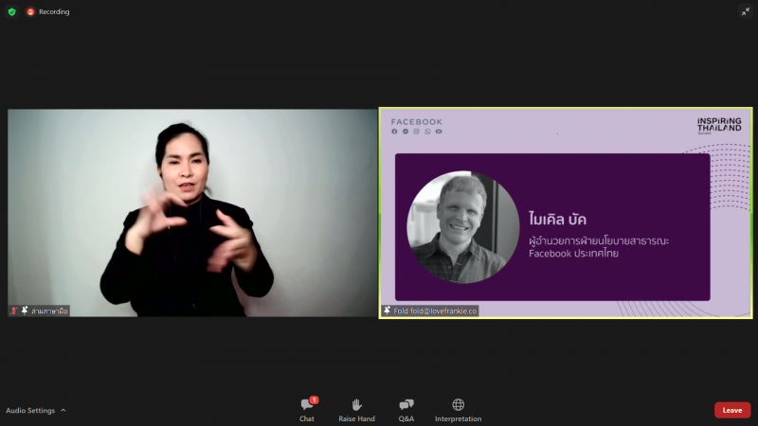Open the Chat panel
758x426 pixels.
(307, 410)
